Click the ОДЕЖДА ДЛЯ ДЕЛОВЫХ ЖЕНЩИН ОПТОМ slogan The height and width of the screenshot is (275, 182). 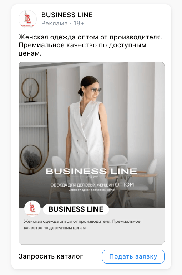[92, 185]
